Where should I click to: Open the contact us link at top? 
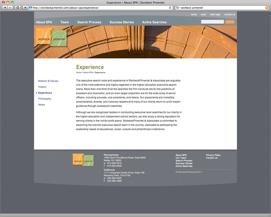coord(230,15)
